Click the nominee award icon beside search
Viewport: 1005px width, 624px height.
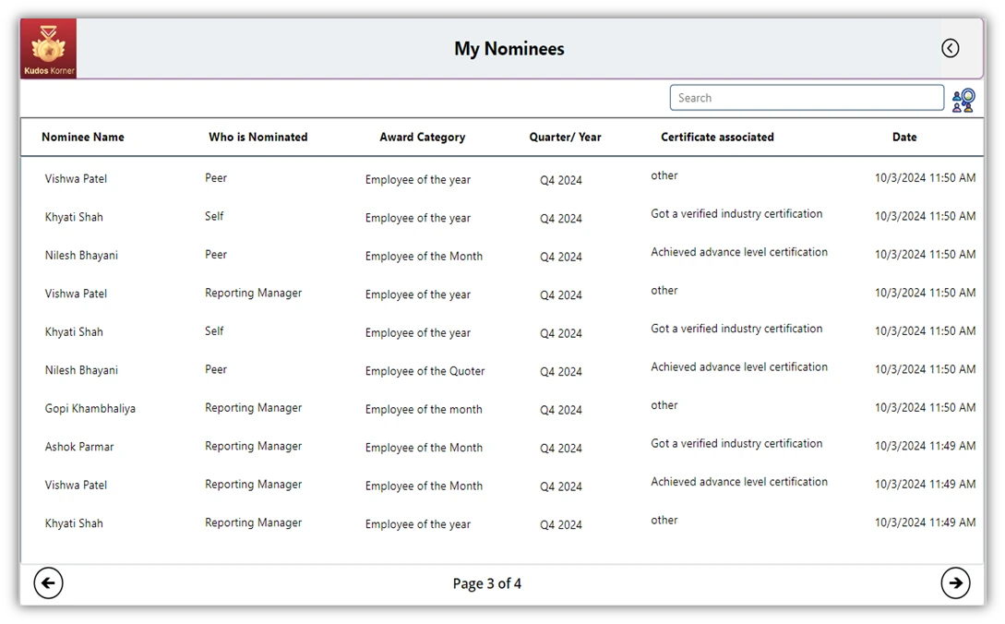point(963,100)
